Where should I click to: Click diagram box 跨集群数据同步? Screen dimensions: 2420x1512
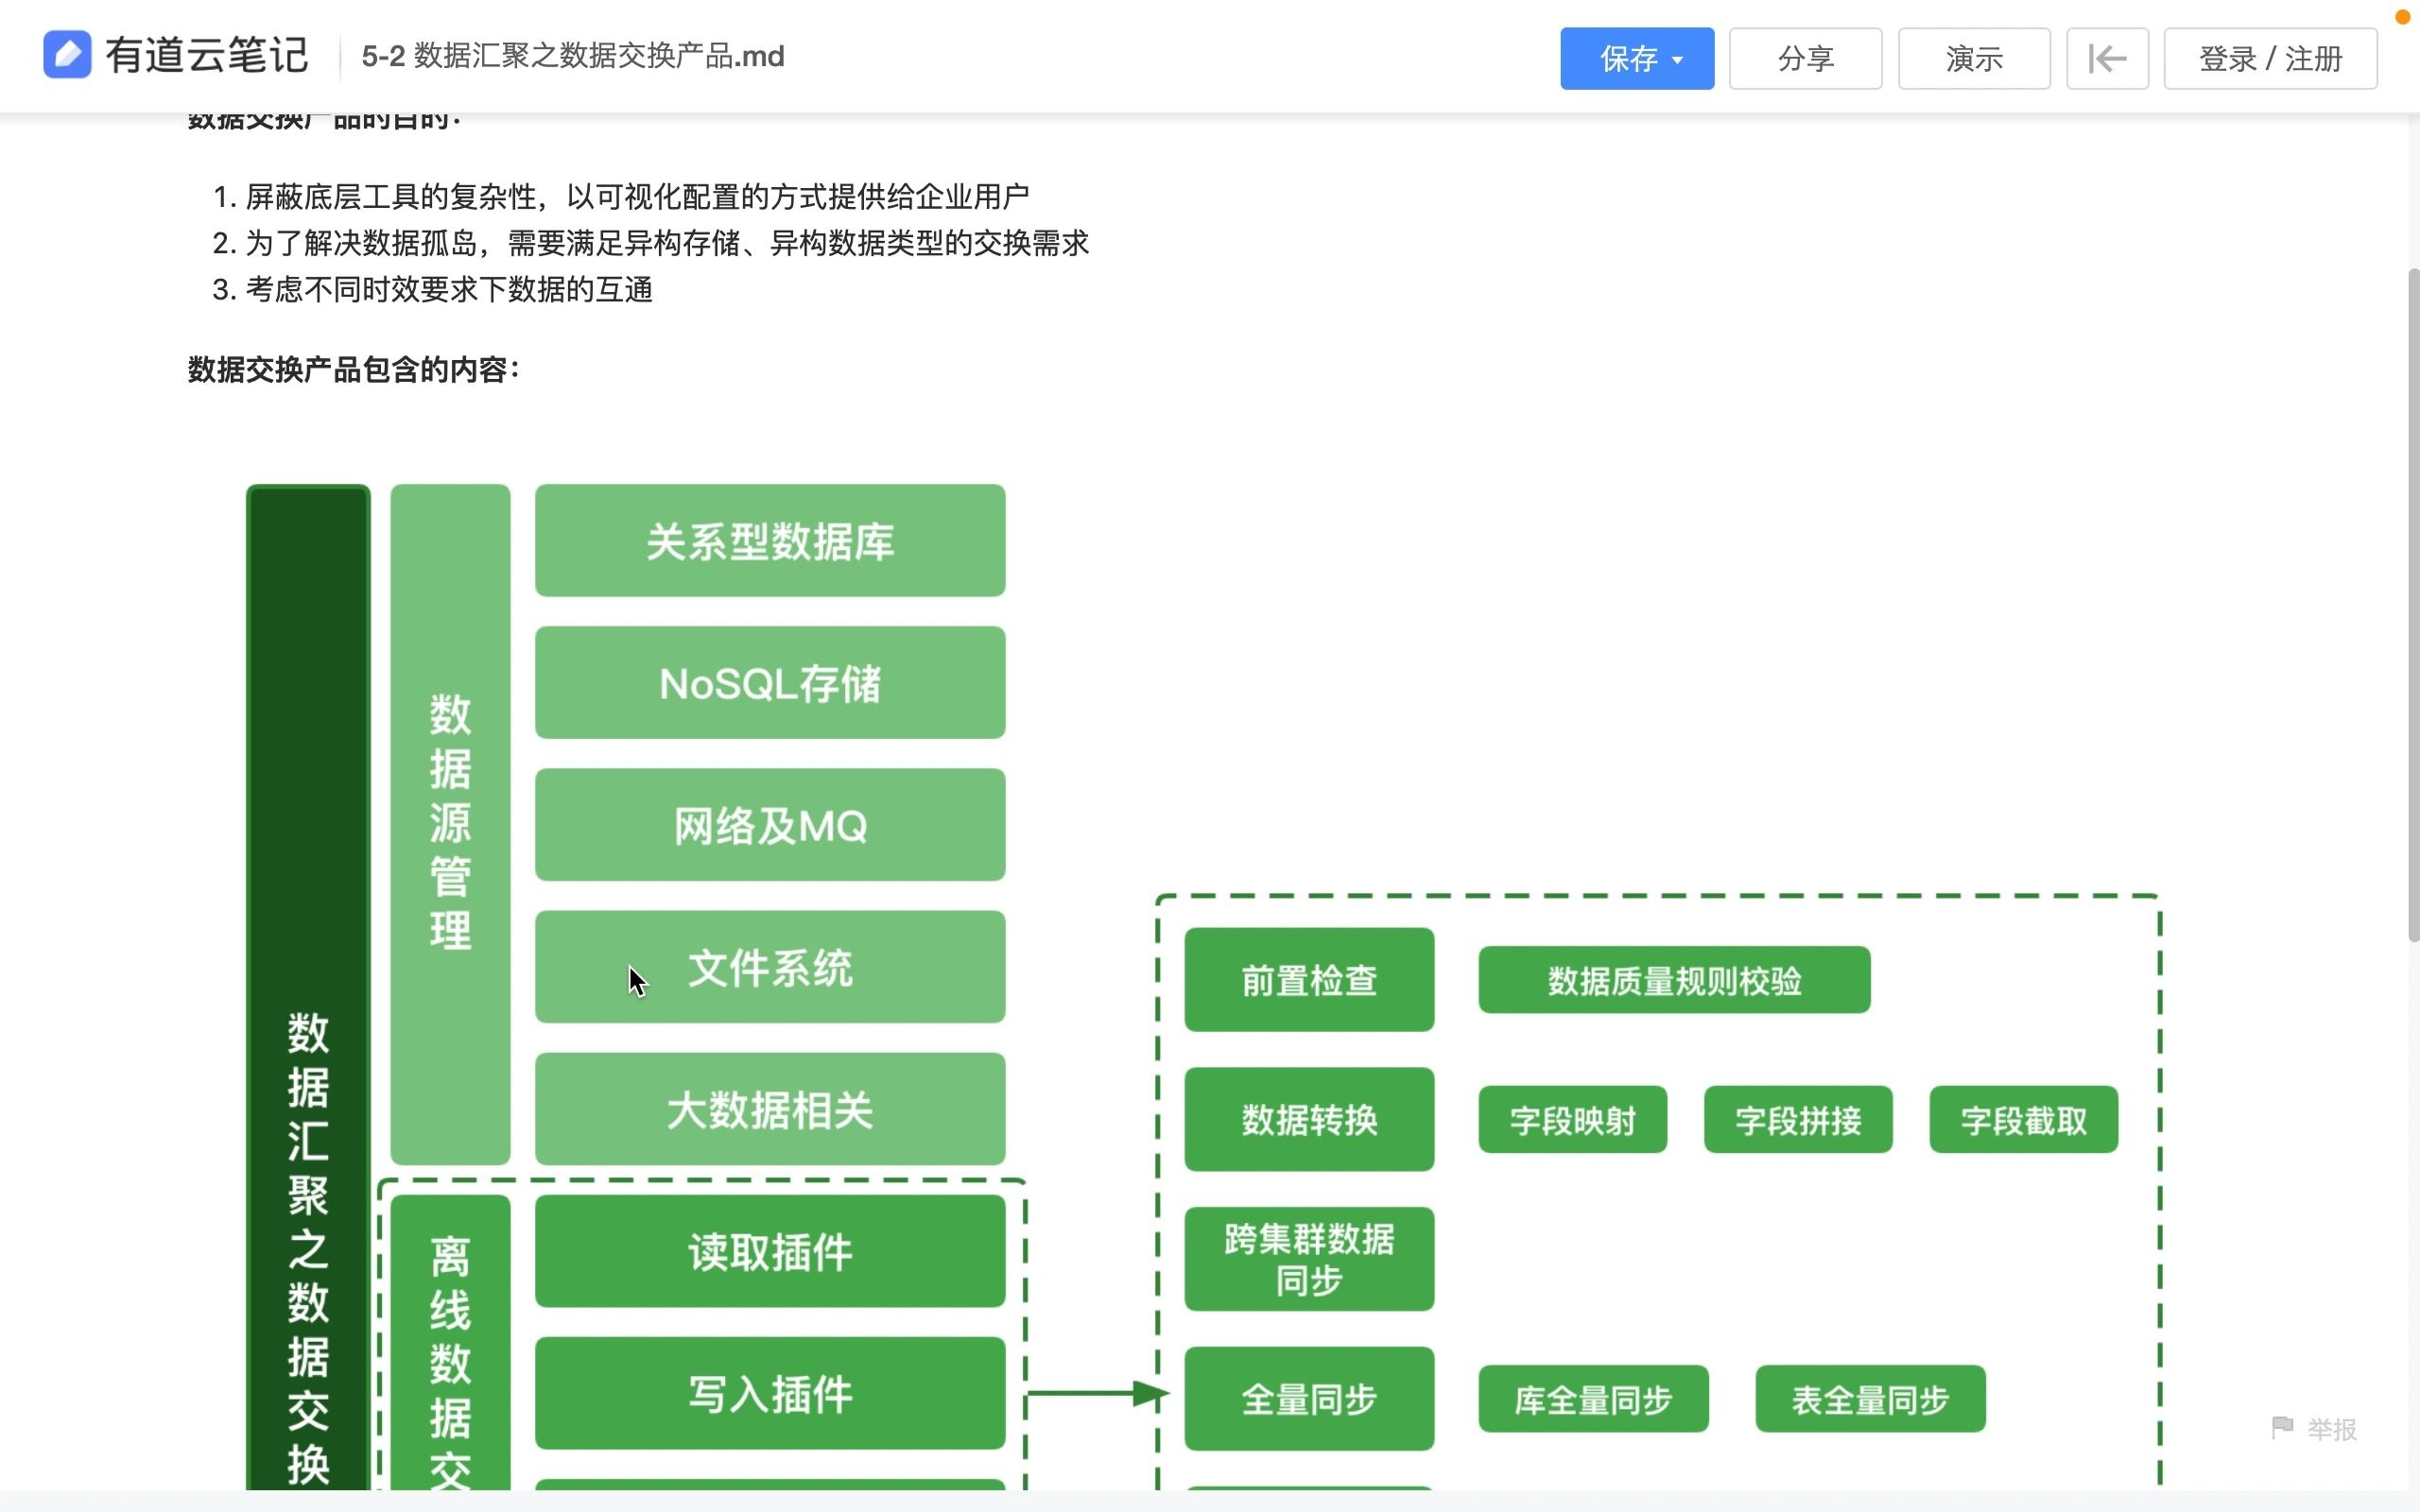pos(1309,1259)
